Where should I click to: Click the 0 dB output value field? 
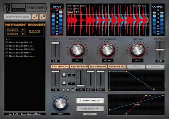tap(160, 61)
